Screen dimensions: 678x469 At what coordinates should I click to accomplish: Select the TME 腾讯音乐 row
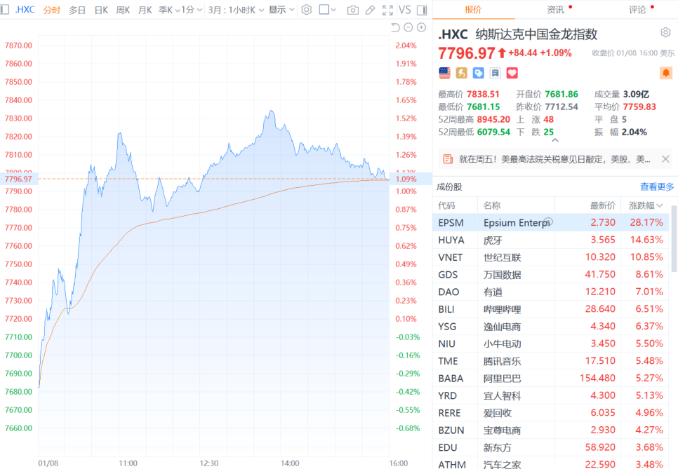551,360
